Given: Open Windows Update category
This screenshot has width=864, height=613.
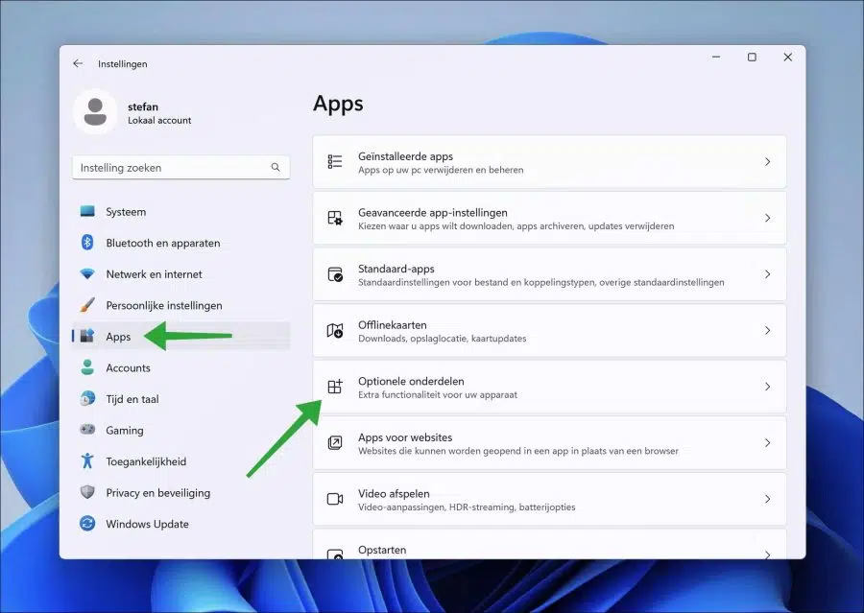Looking at the screenshot, I should click(181, 524).
